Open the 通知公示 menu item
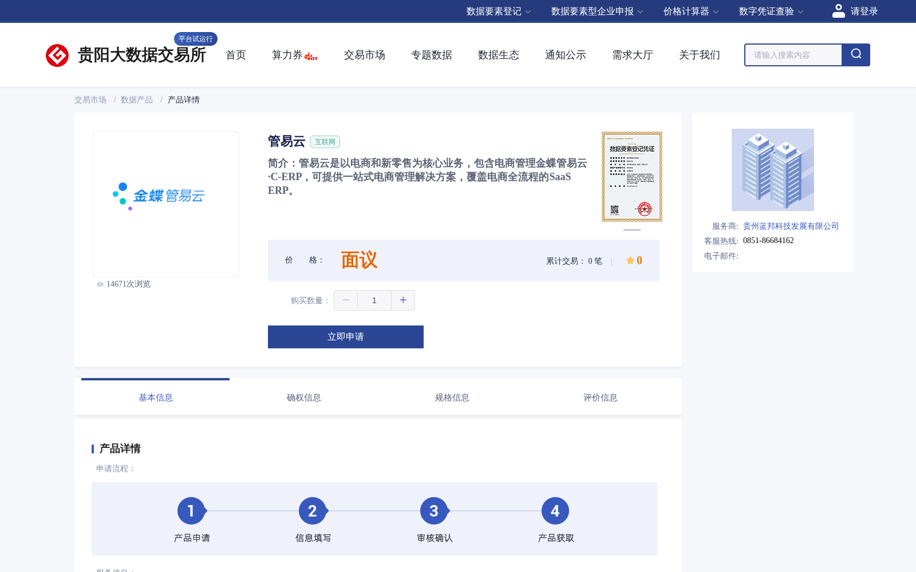This screenshot has width=916, height=572. click(566, 55)
